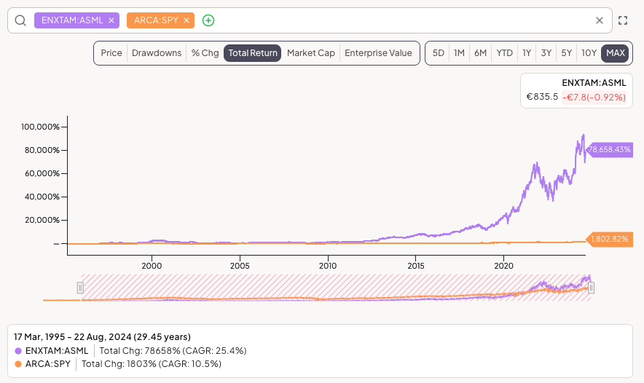Click the -€7.8(-0.92%) change badge
Screen dimensions: 644x383
point(594,98)
